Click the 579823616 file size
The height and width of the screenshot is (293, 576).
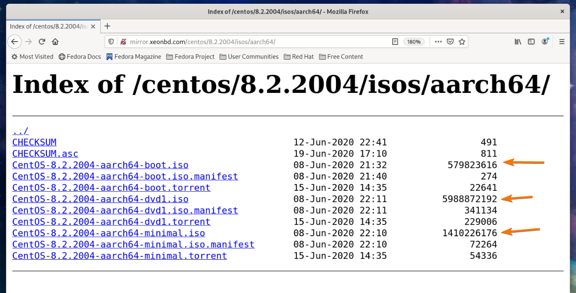pos(472,165)
